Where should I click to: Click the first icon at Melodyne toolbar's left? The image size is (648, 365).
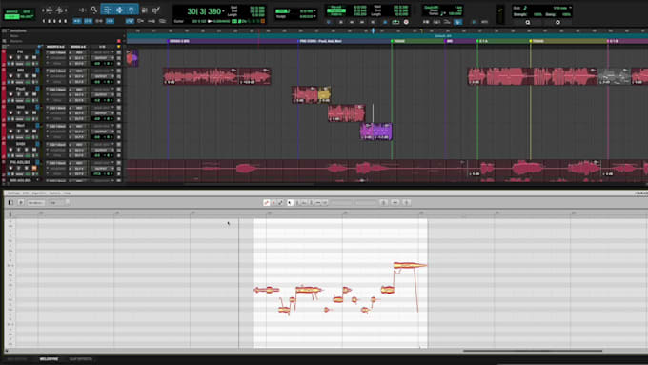click(10, 203)
